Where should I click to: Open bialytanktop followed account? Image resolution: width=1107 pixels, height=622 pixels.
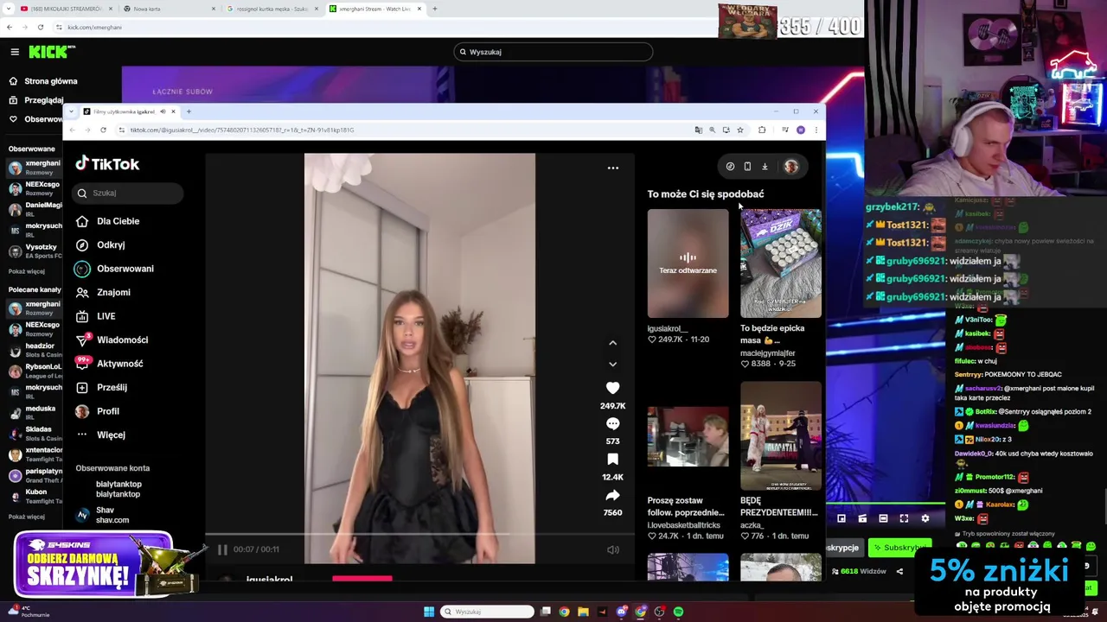pyautogui.click(x=118, y=489)
